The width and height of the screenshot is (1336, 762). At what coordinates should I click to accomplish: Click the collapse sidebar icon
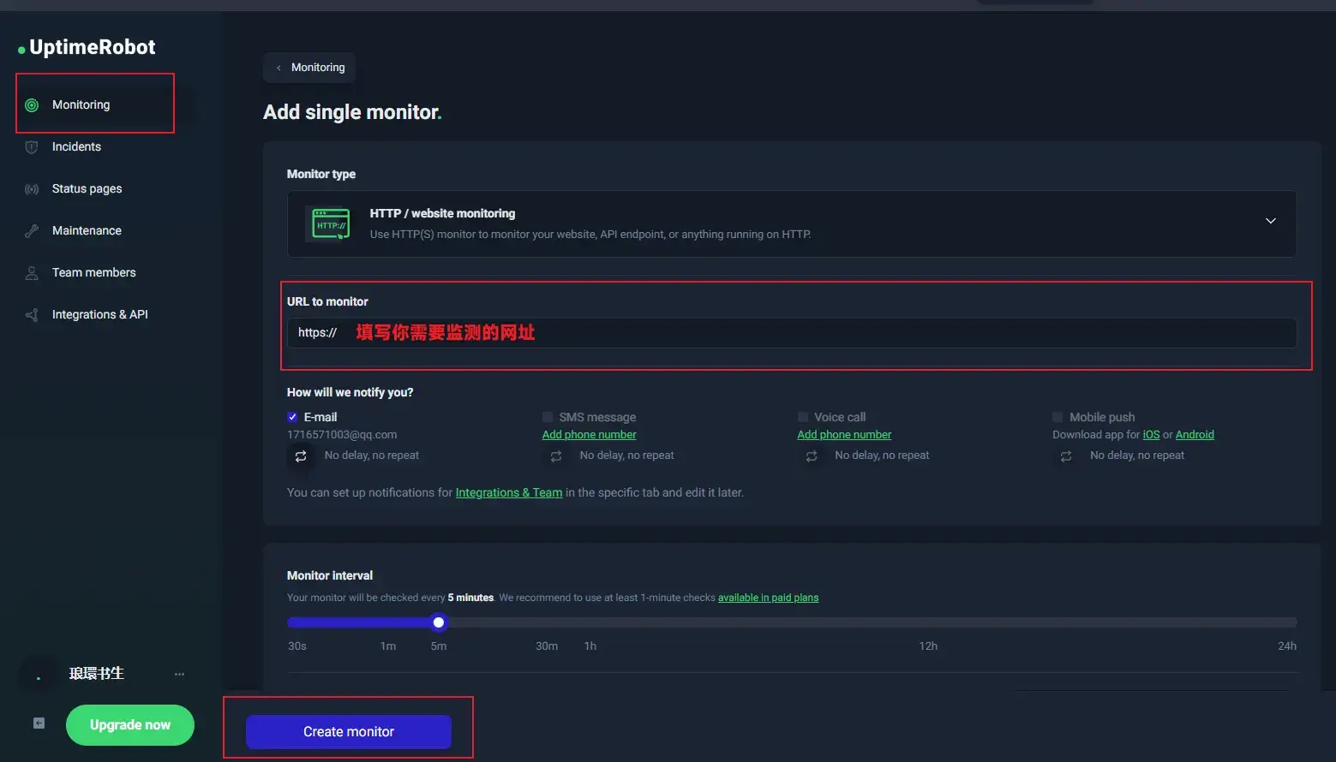(x=39, y=723)
